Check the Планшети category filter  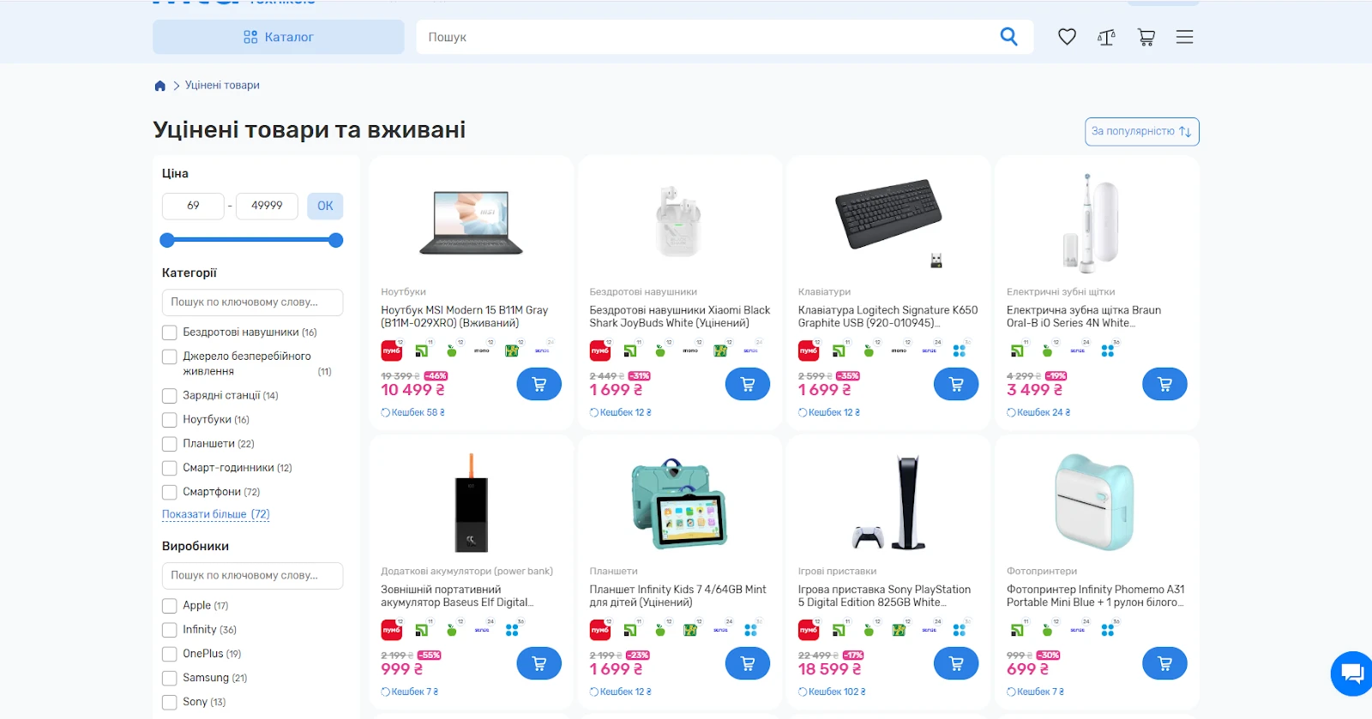pos(170,444)
